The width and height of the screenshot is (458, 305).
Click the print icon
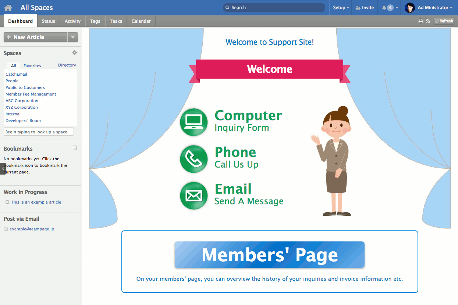421,21
